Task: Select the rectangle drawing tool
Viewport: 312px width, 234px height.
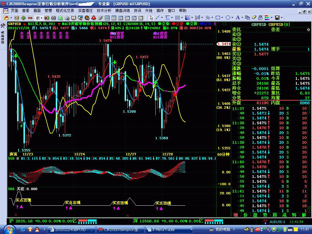Action: click(x=218, y=18)
